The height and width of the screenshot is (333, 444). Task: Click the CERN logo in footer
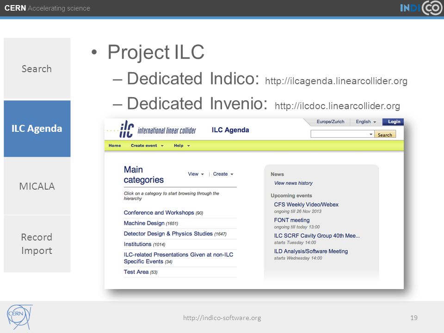point(19,317)
